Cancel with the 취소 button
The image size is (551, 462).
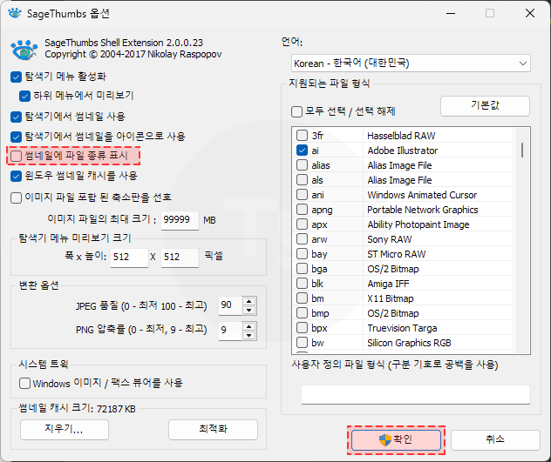[495, 440]
